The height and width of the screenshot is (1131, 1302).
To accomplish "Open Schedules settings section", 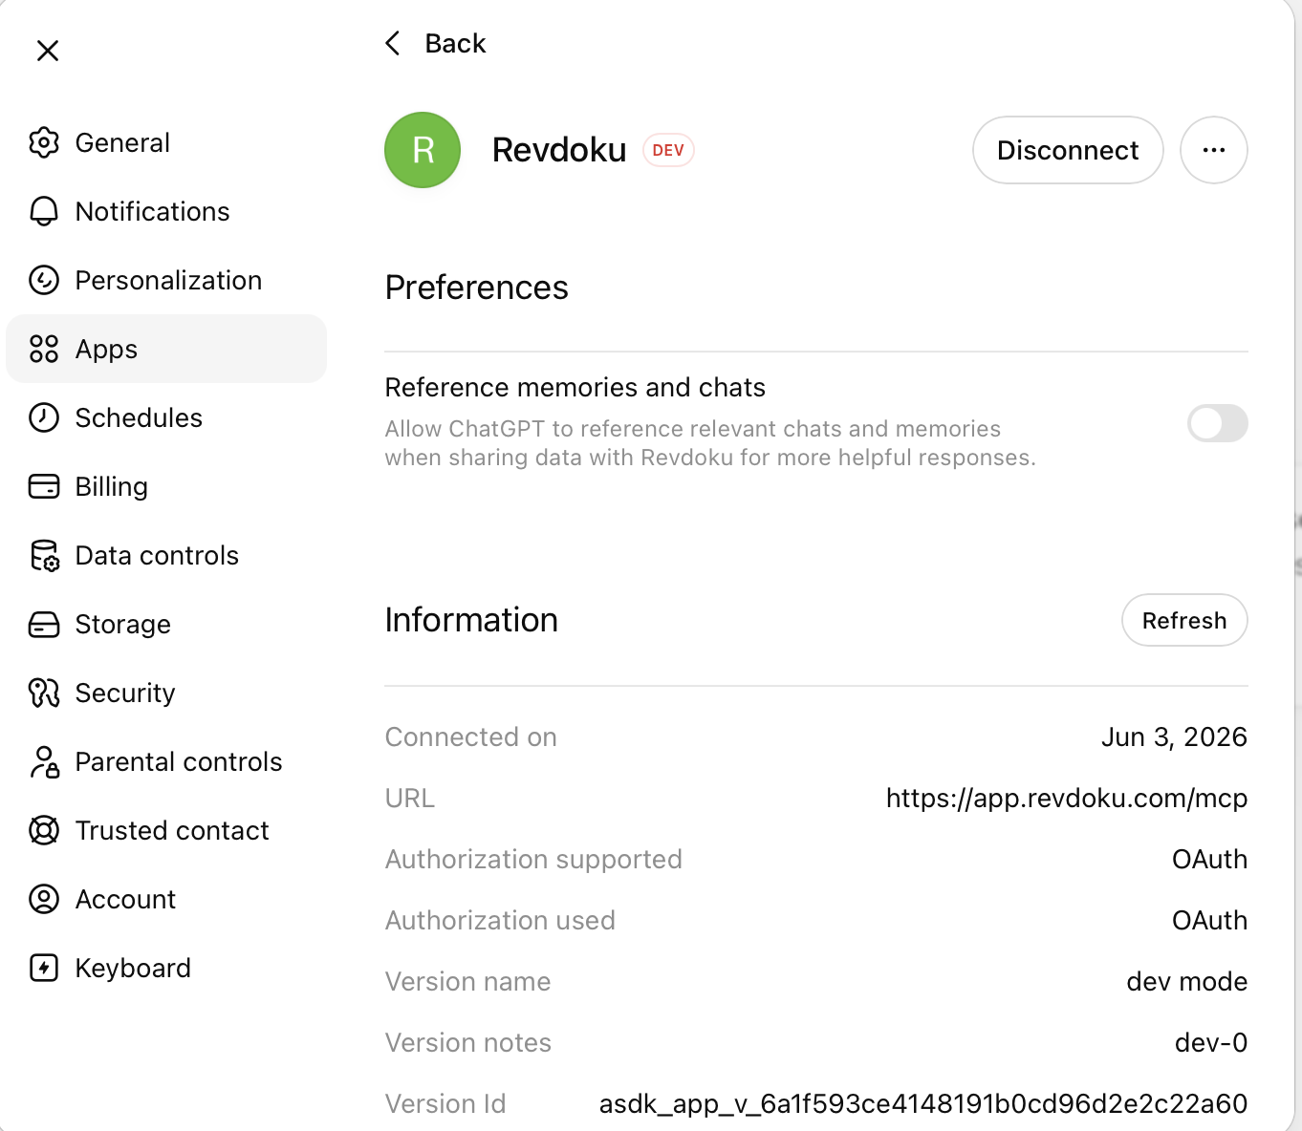I will pyautogui.click(x=166, y=417).
